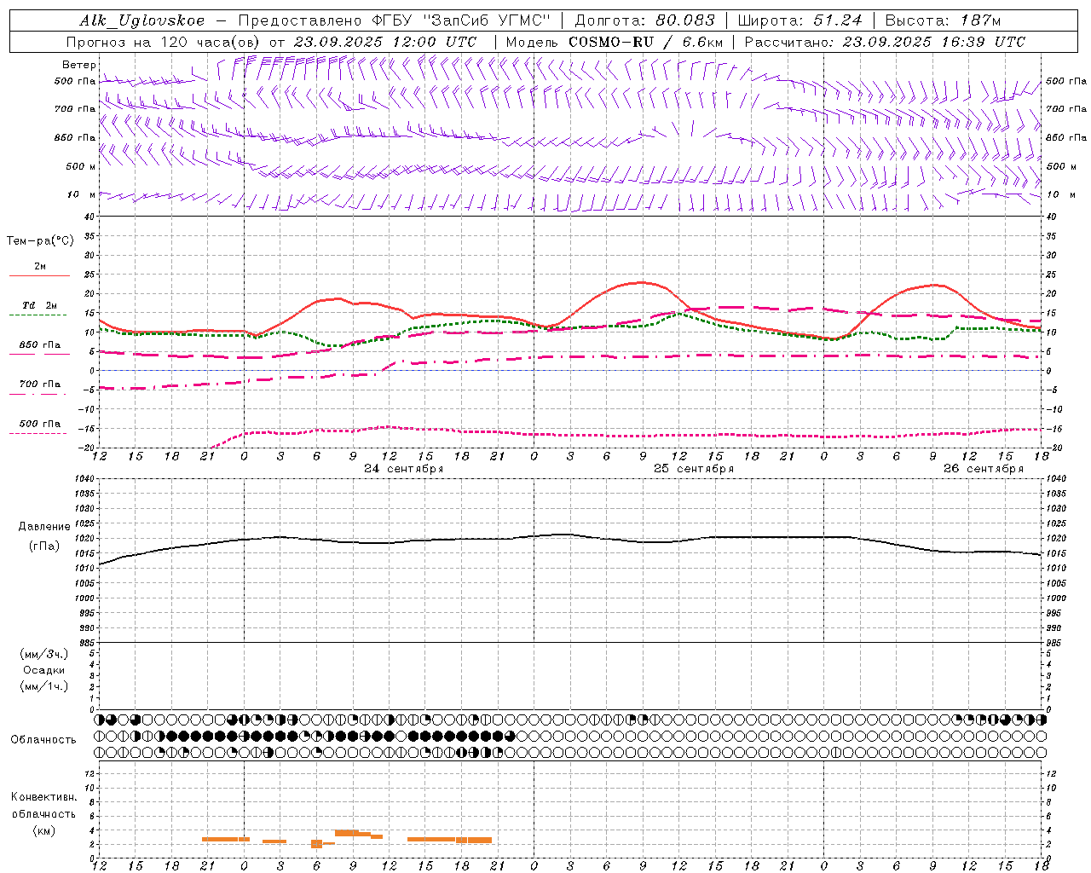Click the (гПа) unit label under Давление

click(x=43, y=546)
